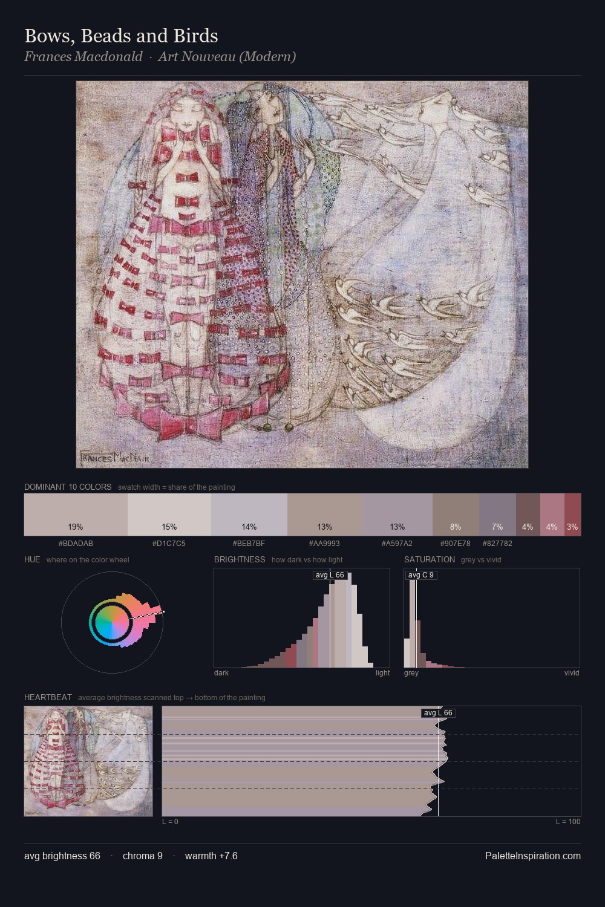605x907 pixels.
Task: Visit PaletteInspiration.com link
Action: coord(533,856)
